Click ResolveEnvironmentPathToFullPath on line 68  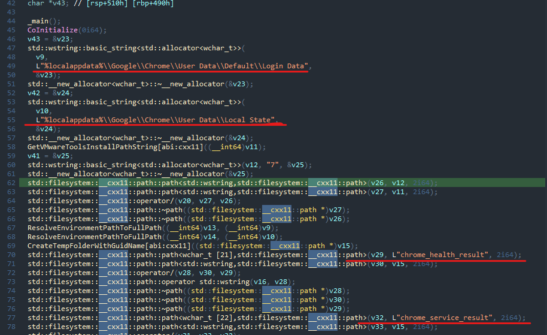tap(94, 237)
